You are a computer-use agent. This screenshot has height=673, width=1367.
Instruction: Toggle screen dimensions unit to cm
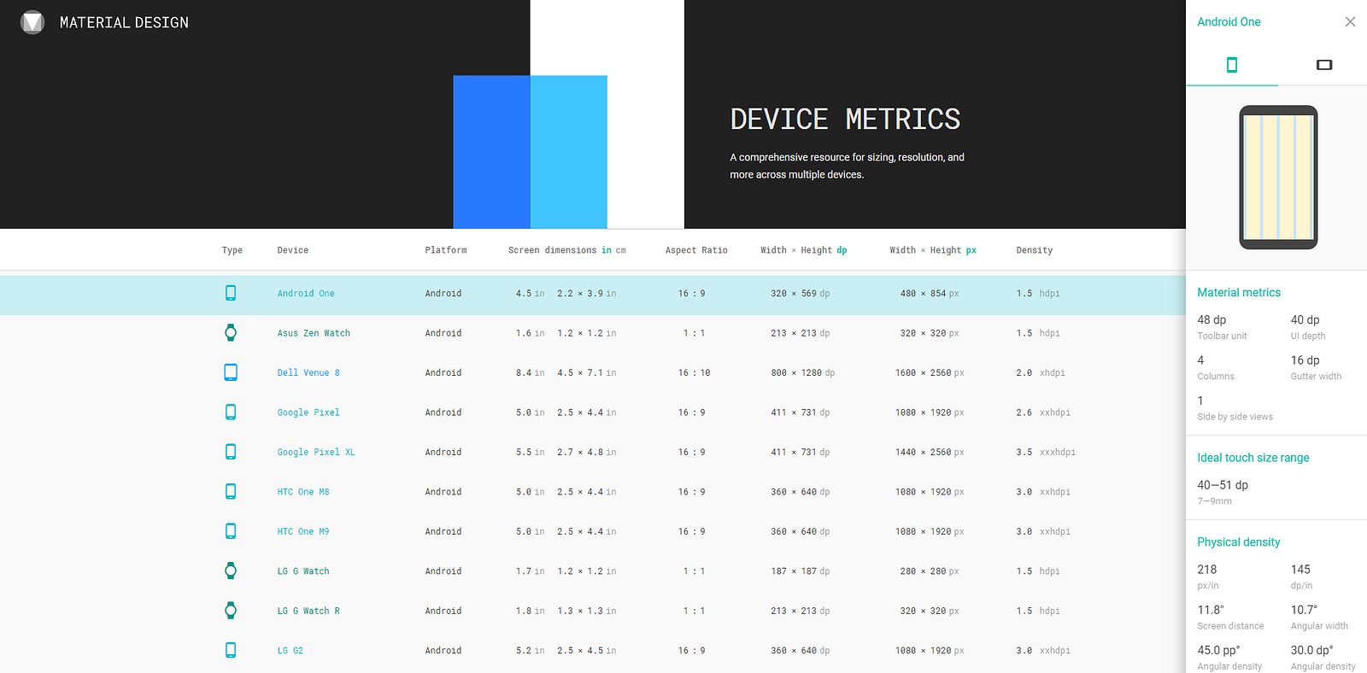[621, 250]
